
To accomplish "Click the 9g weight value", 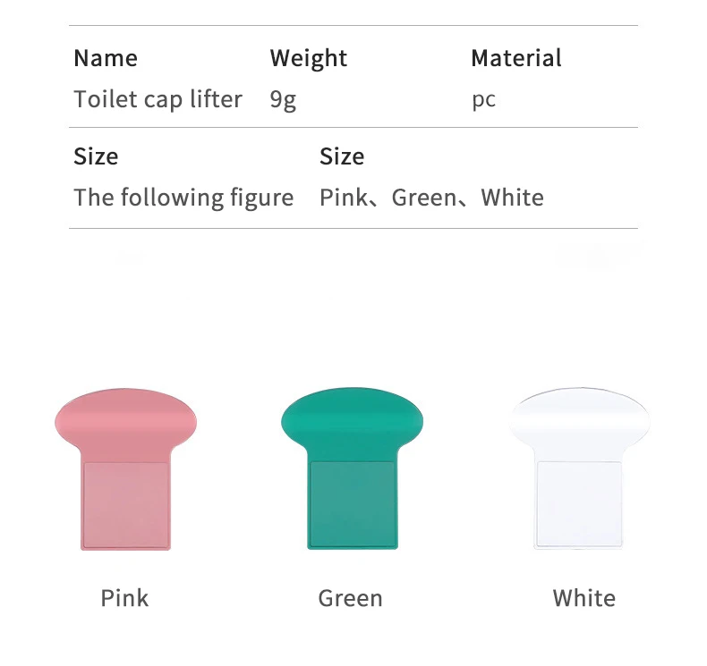I will tap(283, 100).
